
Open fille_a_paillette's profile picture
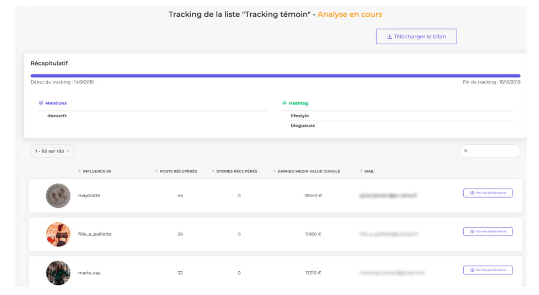(58, 234)
